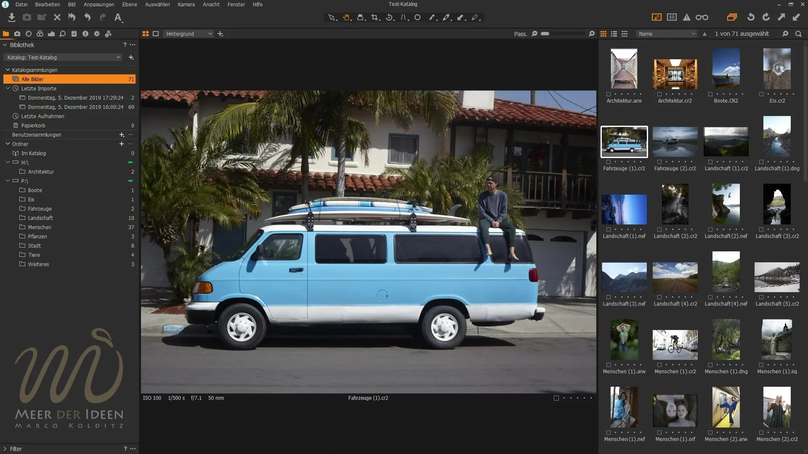Click the rotate left icon

pos(751,17)
